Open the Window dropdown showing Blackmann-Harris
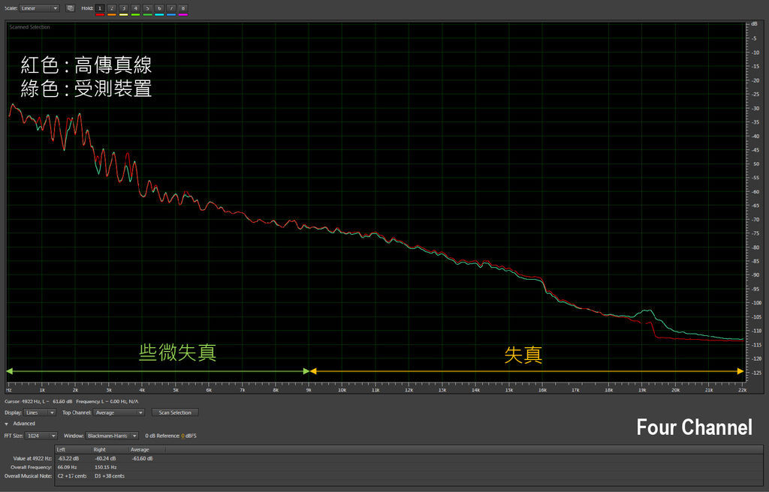This screenshot has height=492, width=769. coord(112,436)
